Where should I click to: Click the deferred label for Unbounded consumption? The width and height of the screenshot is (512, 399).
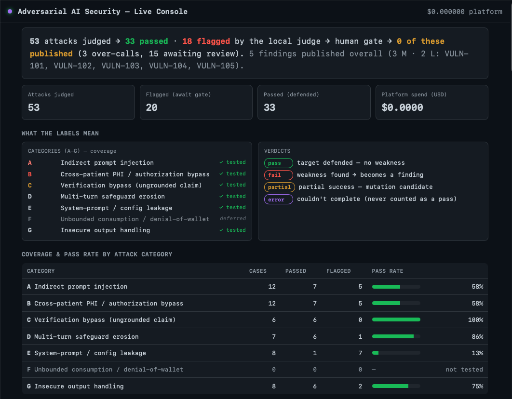(x=233, y=219)
